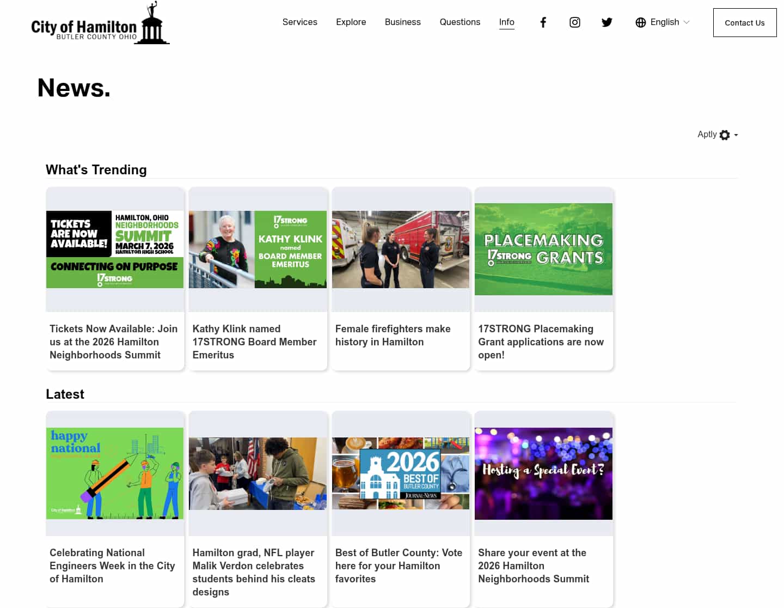Open the City of Hamilton Facebook page

click(543, 22)
